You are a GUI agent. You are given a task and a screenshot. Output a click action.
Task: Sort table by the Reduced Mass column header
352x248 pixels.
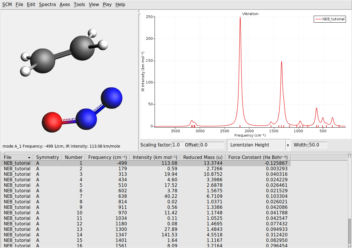203,157
